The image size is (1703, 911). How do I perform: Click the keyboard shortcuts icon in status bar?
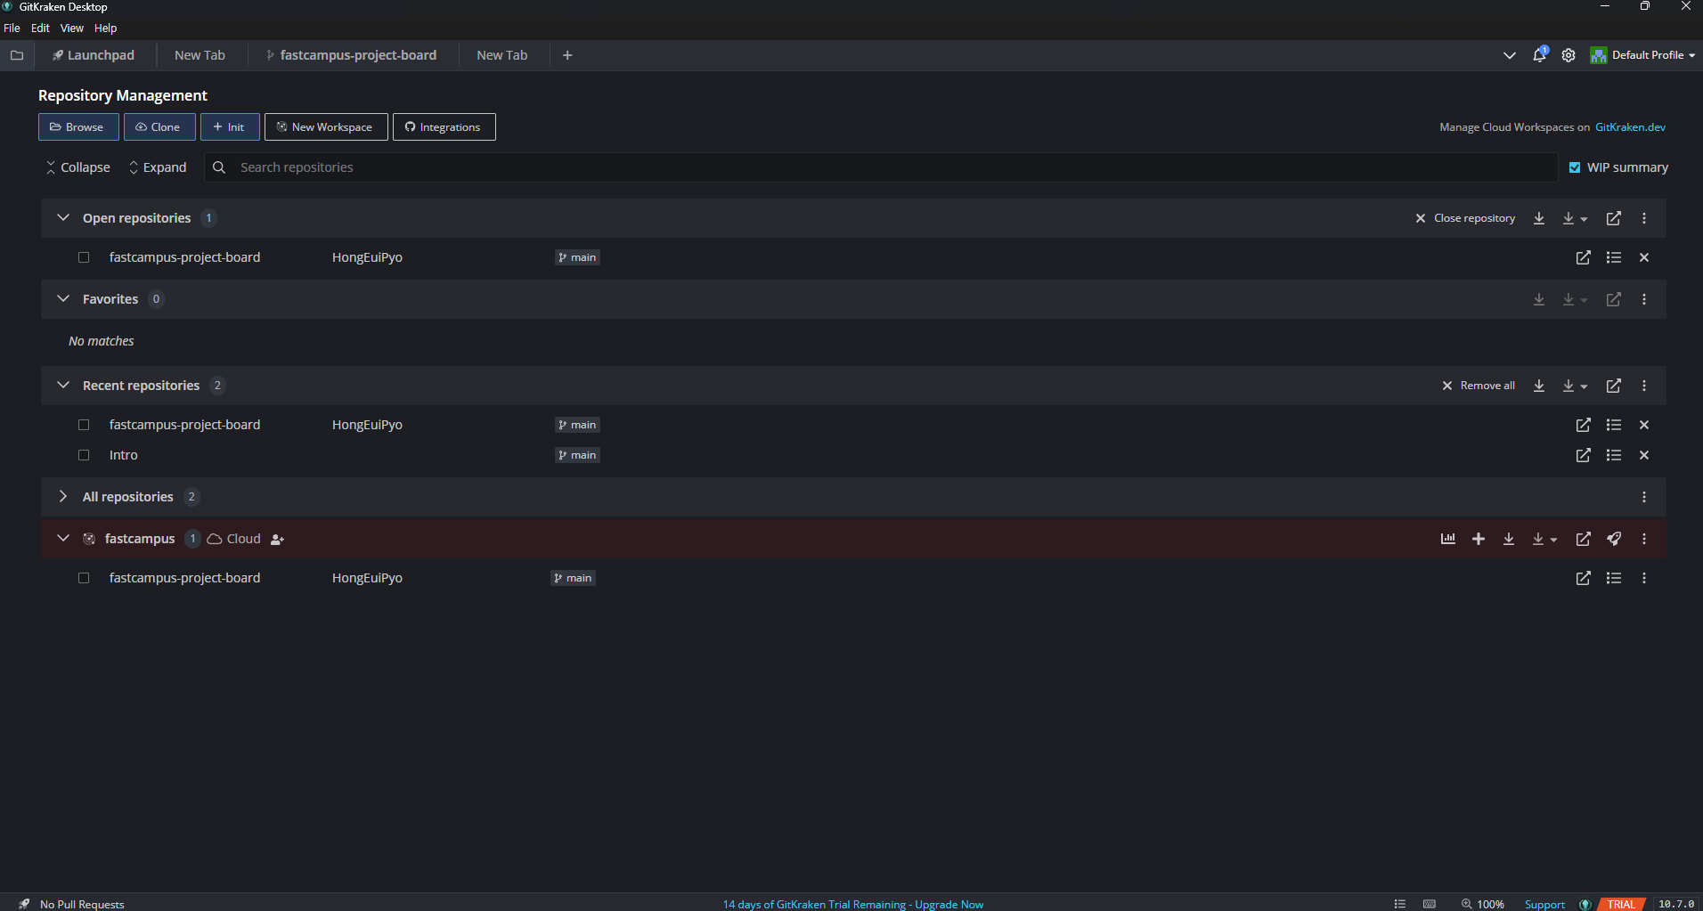point(1430,904)
